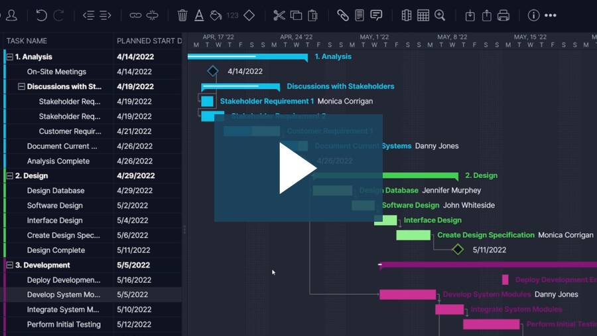This screenshot has width=597, height=336.
Task: Collapse the 2. Design group
Action: [x=10, y=175]
